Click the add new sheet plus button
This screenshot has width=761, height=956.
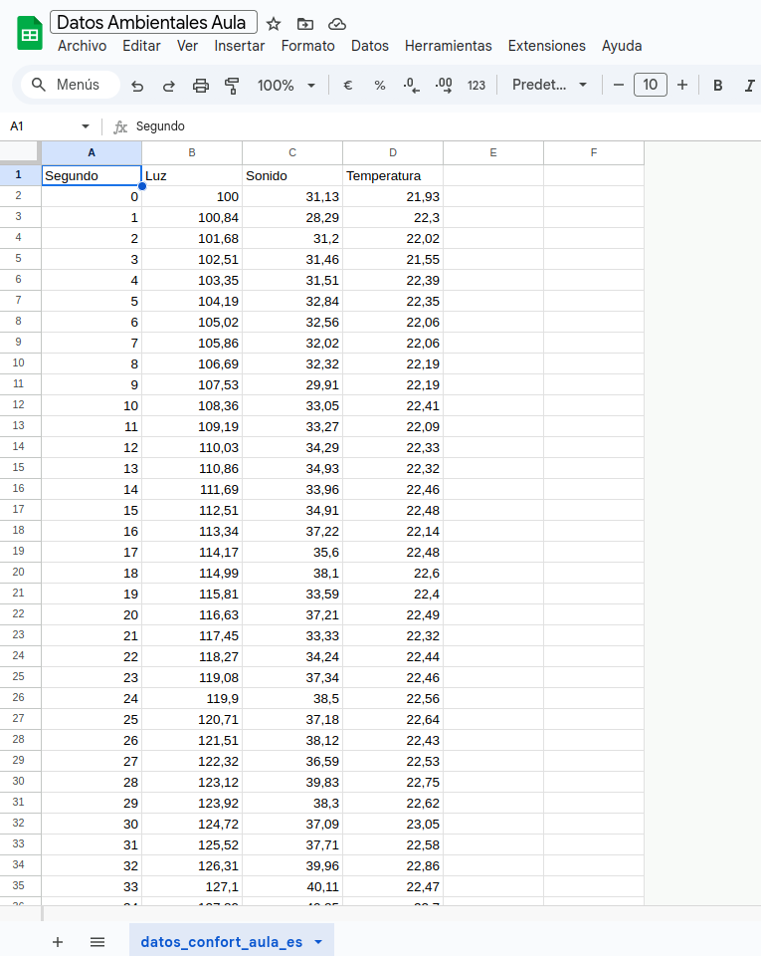[58, 942]
